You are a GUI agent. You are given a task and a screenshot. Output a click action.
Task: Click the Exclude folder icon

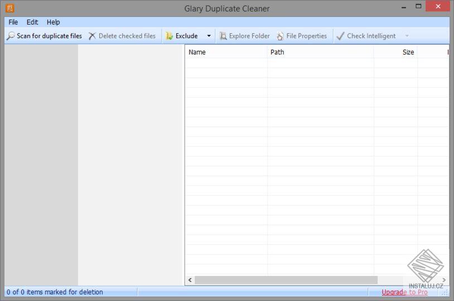(169, 36)
